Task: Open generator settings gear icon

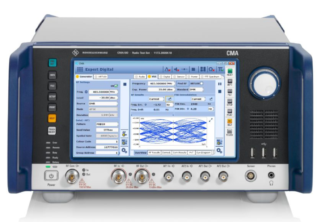Action: pos(124,150)
